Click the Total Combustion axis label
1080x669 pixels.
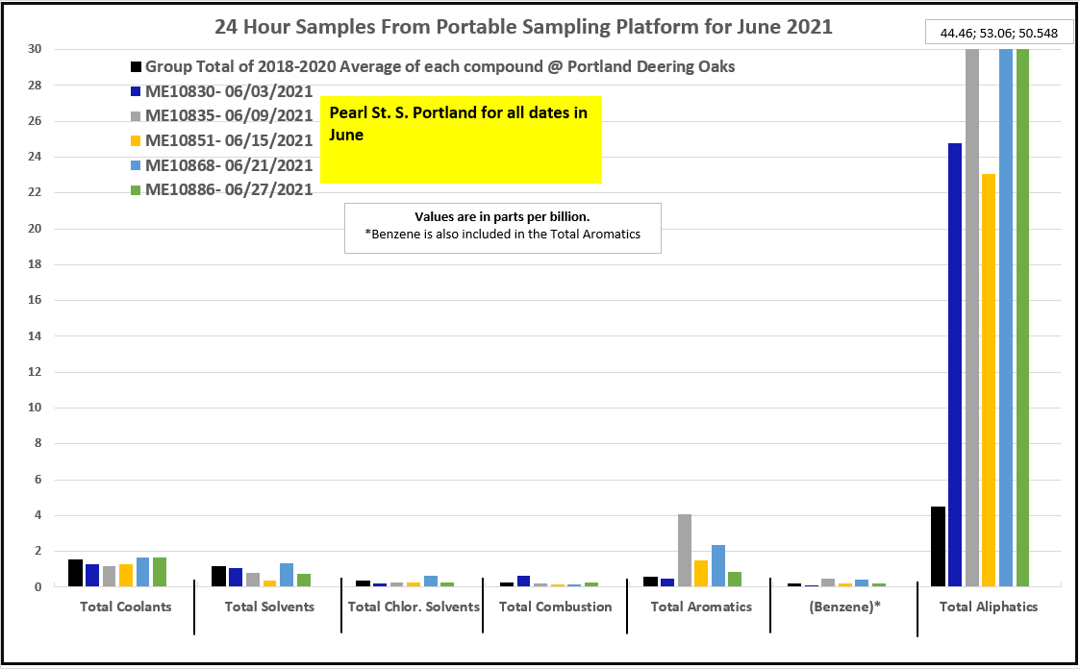(555, 607)
